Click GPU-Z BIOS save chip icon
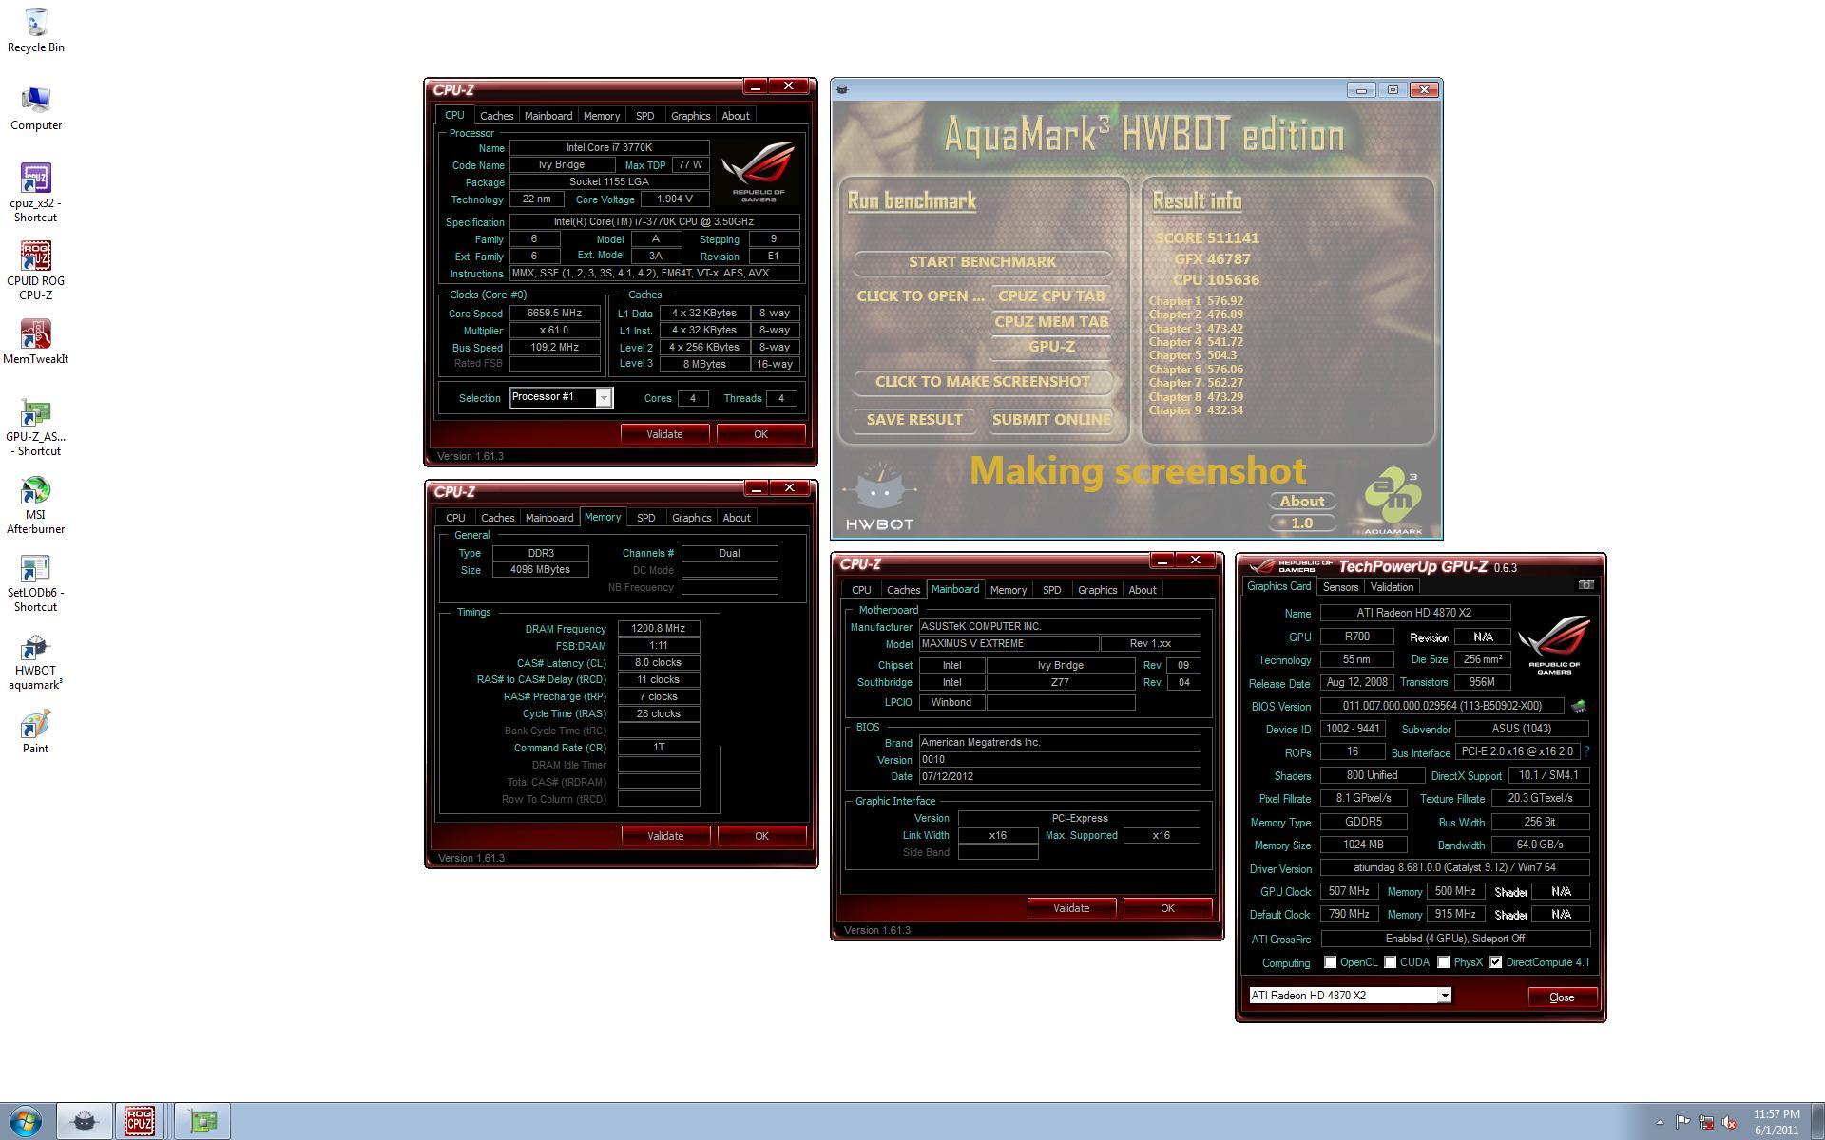1825x1140 pixels. (1579, 707)
